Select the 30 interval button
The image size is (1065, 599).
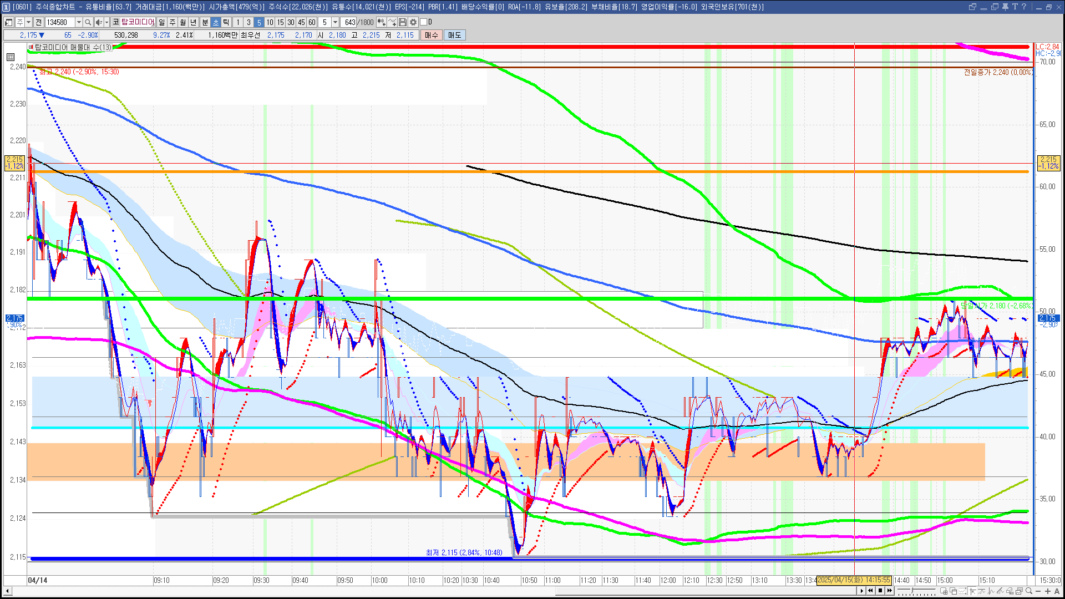tap(291, 22)
